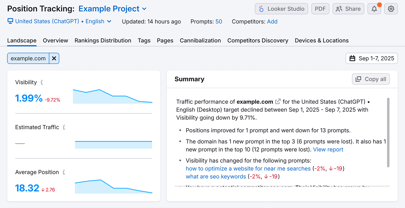This screenshot has height=208, width=405.
Task: Remove the example.com domain filter
Action: [54, 58]
